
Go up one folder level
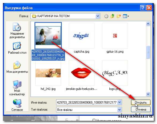click(x=112, y=16)
